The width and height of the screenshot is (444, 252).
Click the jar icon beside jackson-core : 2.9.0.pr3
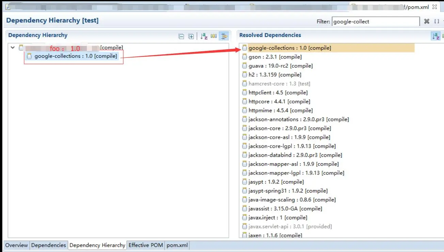[244, 128]
